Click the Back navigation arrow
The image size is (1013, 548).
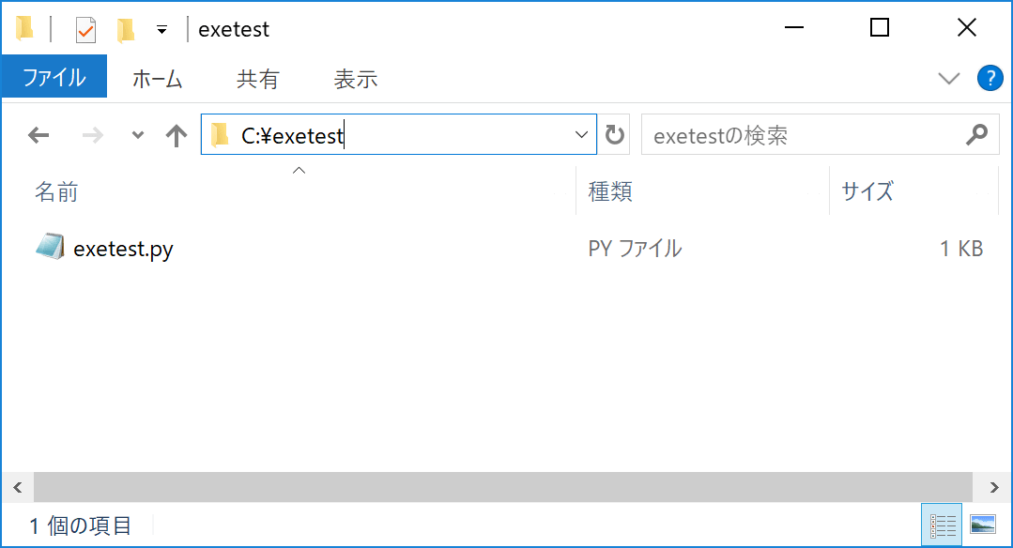pyautogui.click(x=38, y=136)
